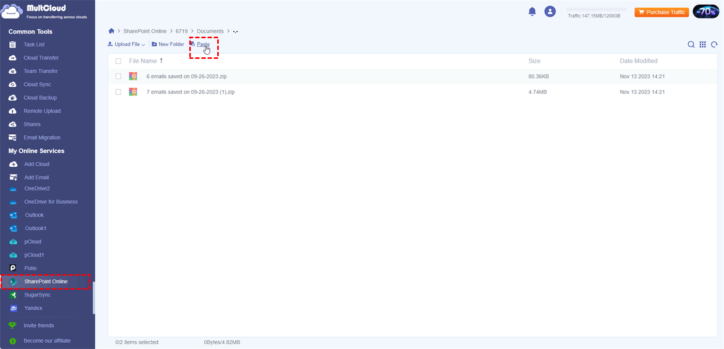The height and width of the screenshot is (349, 724).
Task: Click SharePoint Online breadcrumb
Action: point(145,31)
